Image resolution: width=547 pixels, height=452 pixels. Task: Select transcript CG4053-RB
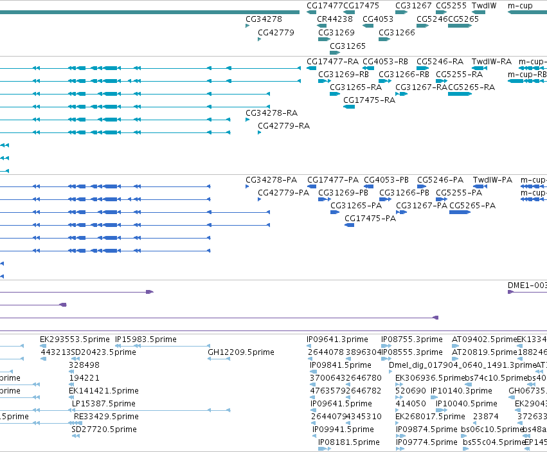click(385, 62)
